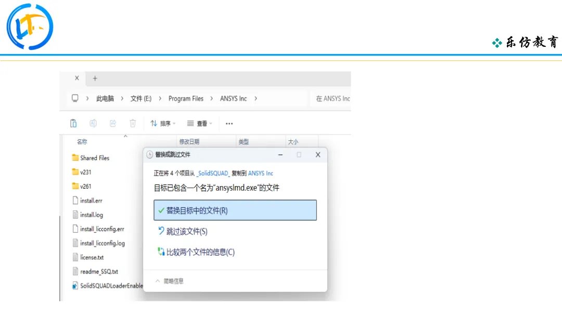The height and width of the screenshot is (316, 562).
Task: Click the v231 folder icon
Action: pos(75,172)
